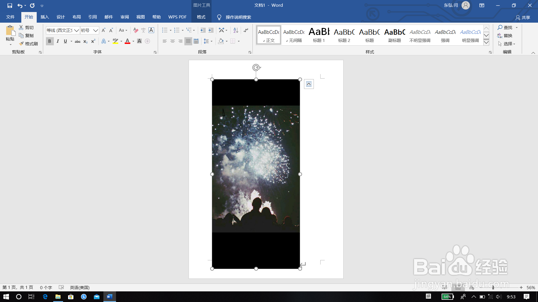Click the Tell Me search box

(238, 17)
